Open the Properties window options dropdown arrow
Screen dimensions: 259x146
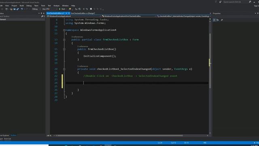coord(255,13)
